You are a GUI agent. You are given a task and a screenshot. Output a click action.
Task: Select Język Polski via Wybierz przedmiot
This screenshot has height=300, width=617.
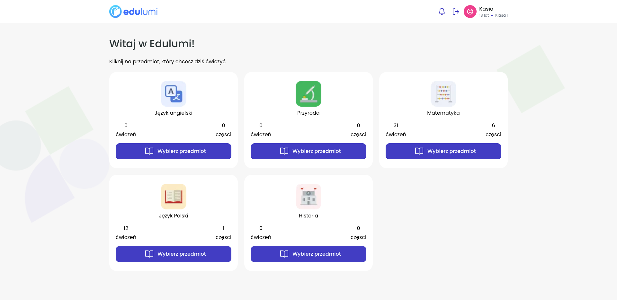[174, 254]
